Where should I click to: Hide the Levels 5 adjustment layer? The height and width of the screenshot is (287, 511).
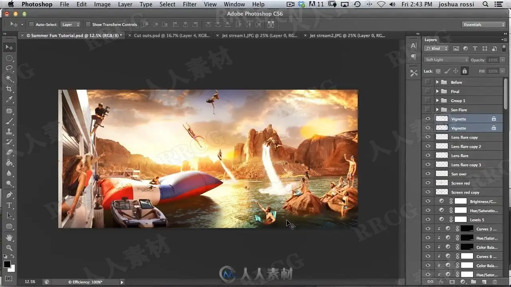point(428,220)
